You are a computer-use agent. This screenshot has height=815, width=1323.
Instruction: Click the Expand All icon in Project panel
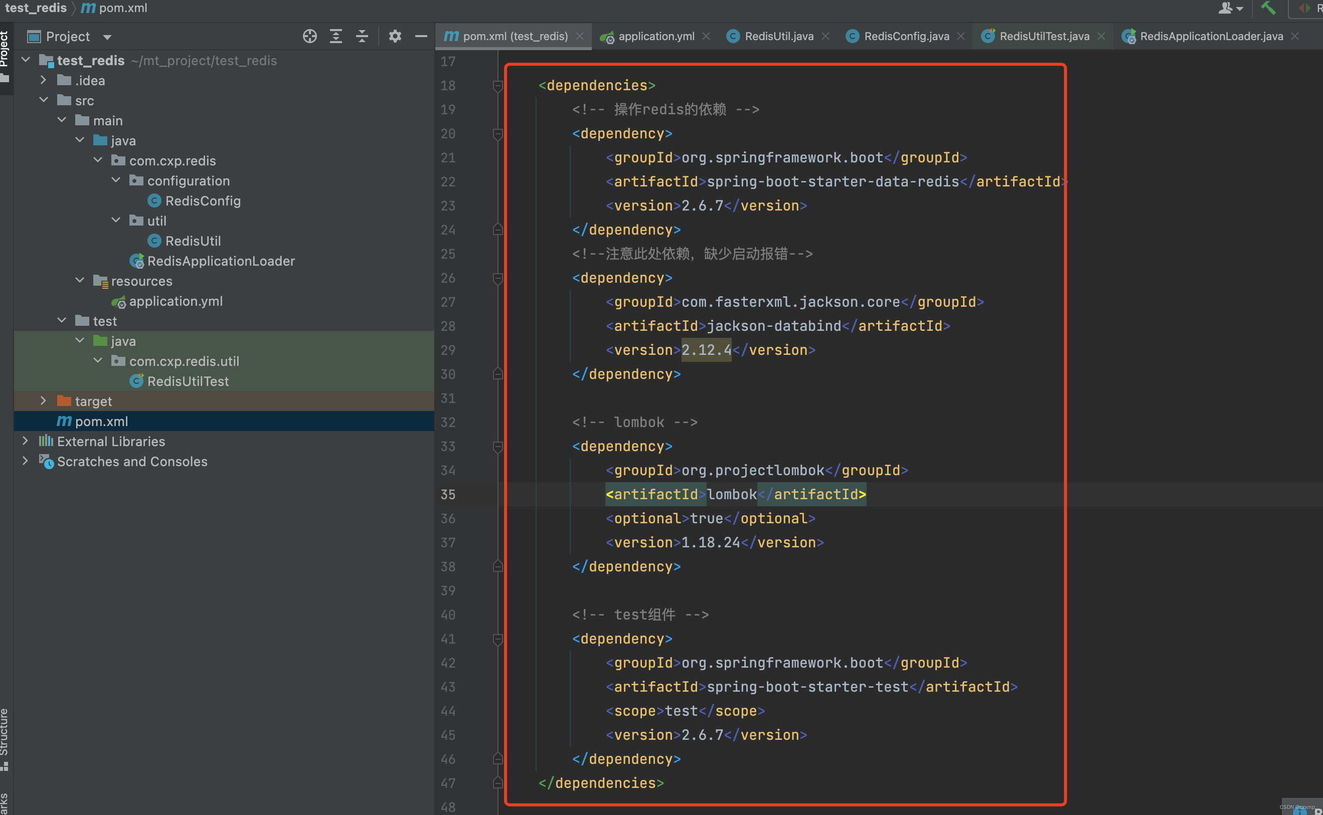[336, 36]
